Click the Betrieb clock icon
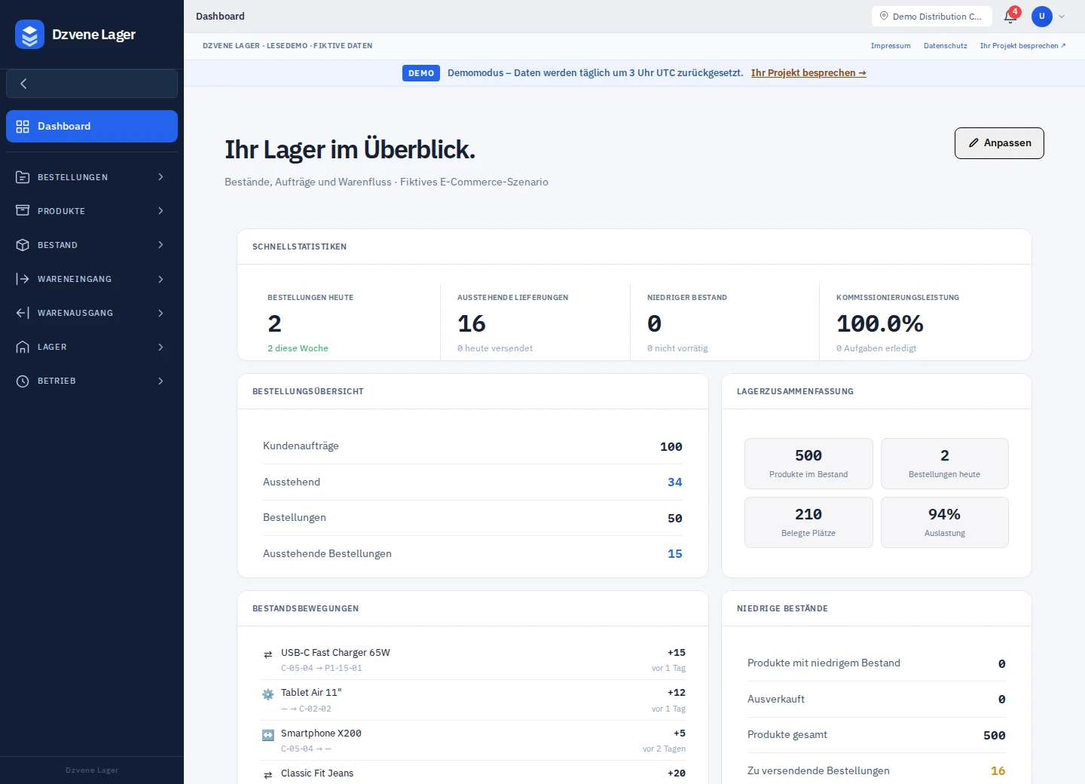The height and width of the screenshot is (784, 1085). coord(23,381)
